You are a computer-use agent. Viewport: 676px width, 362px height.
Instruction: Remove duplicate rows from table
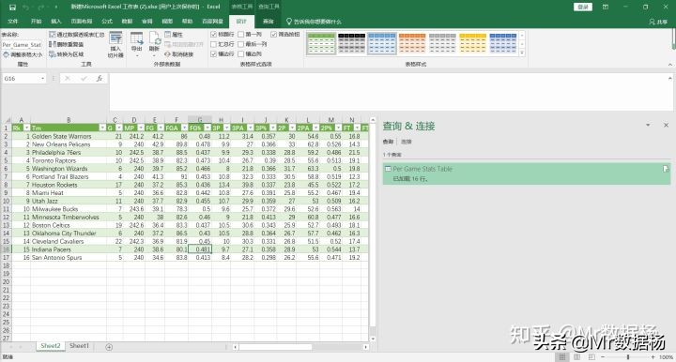point(67,44)
